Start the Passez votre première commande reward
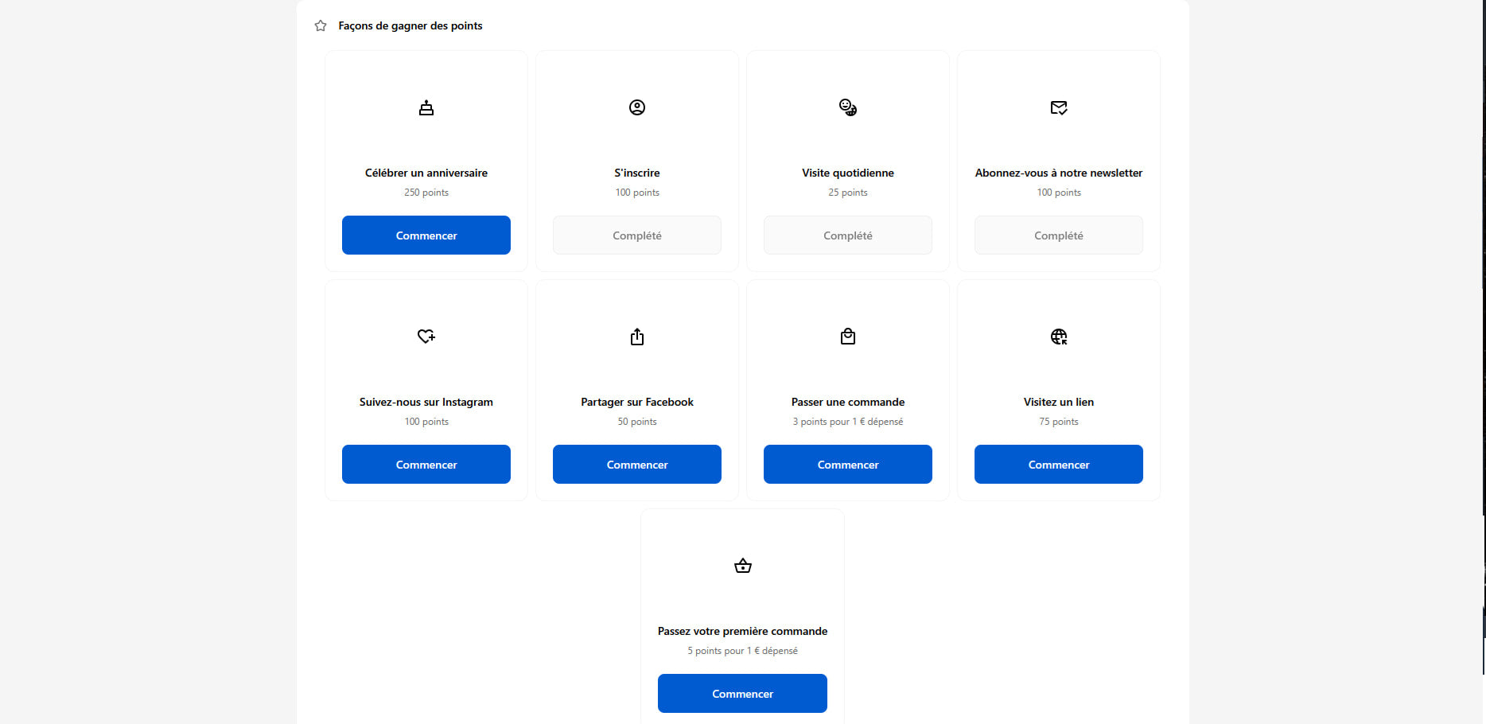1486x724 pixels. (742, 694)
